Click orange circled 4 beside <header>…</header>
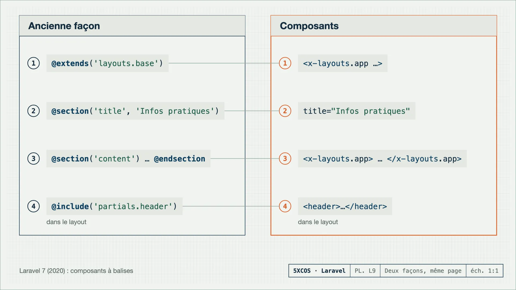 pos(285,206)
